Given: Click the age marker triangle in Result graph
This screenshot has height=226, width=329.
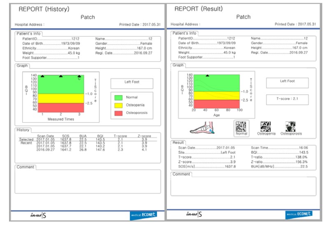Looking at the screenshot, I should [x=207, y=75].
